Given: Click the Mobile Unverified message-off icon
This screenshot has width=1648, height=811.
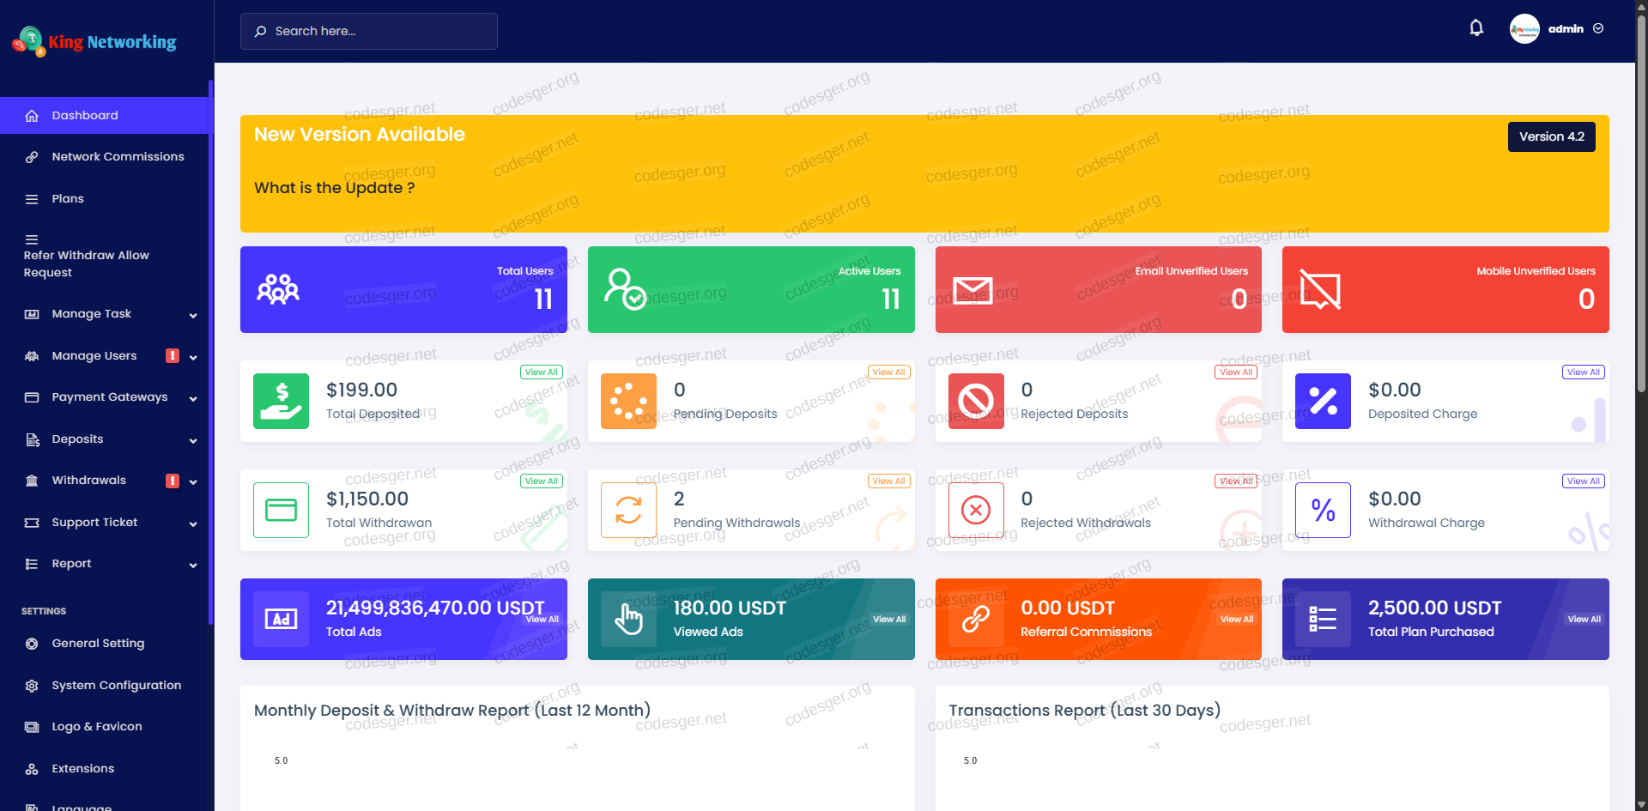Looking at the screenshot, I should (x=1319, y=290).
